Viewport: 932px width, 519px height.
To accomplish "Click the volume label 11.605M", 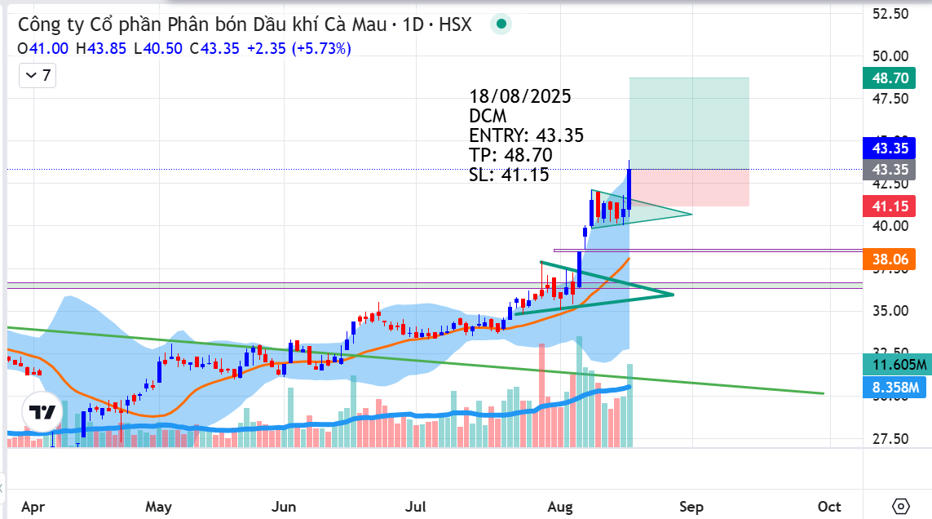I will pos(896,364).
